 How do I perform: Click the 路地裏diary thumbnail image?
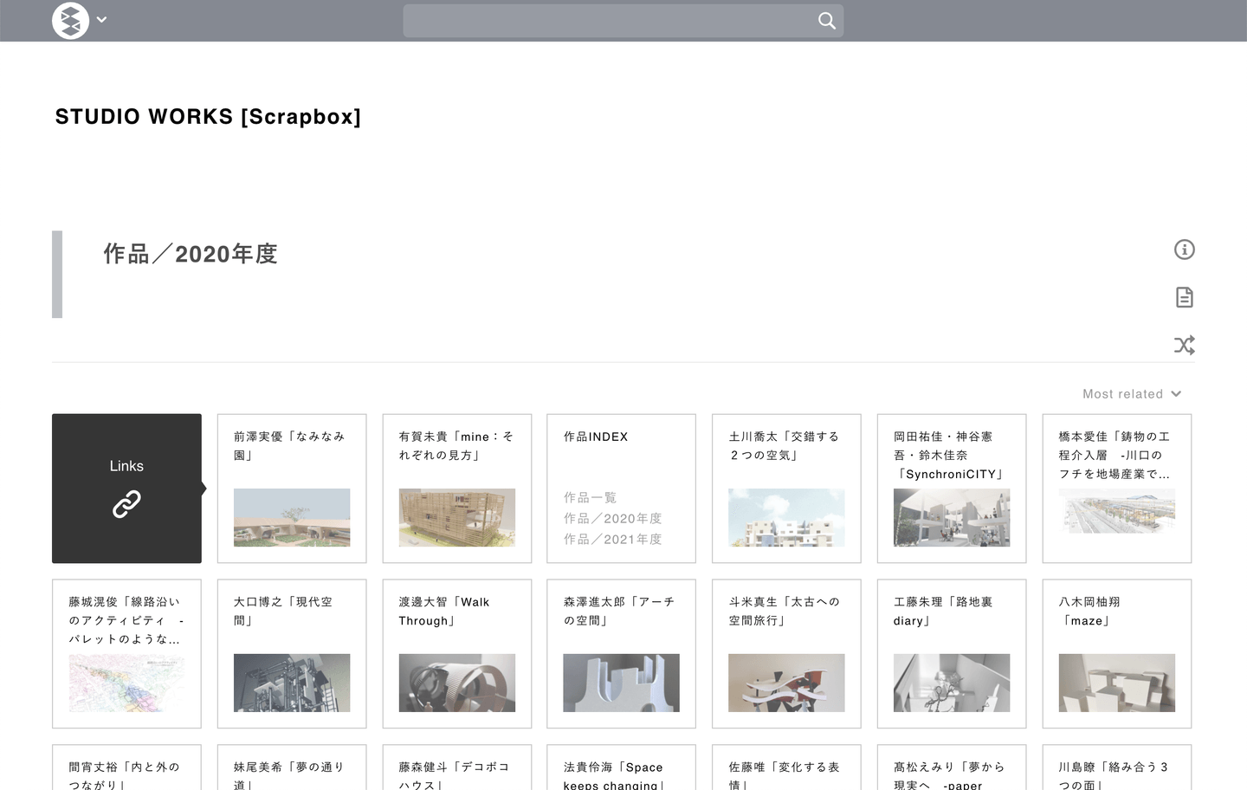[x=952, y=683]
